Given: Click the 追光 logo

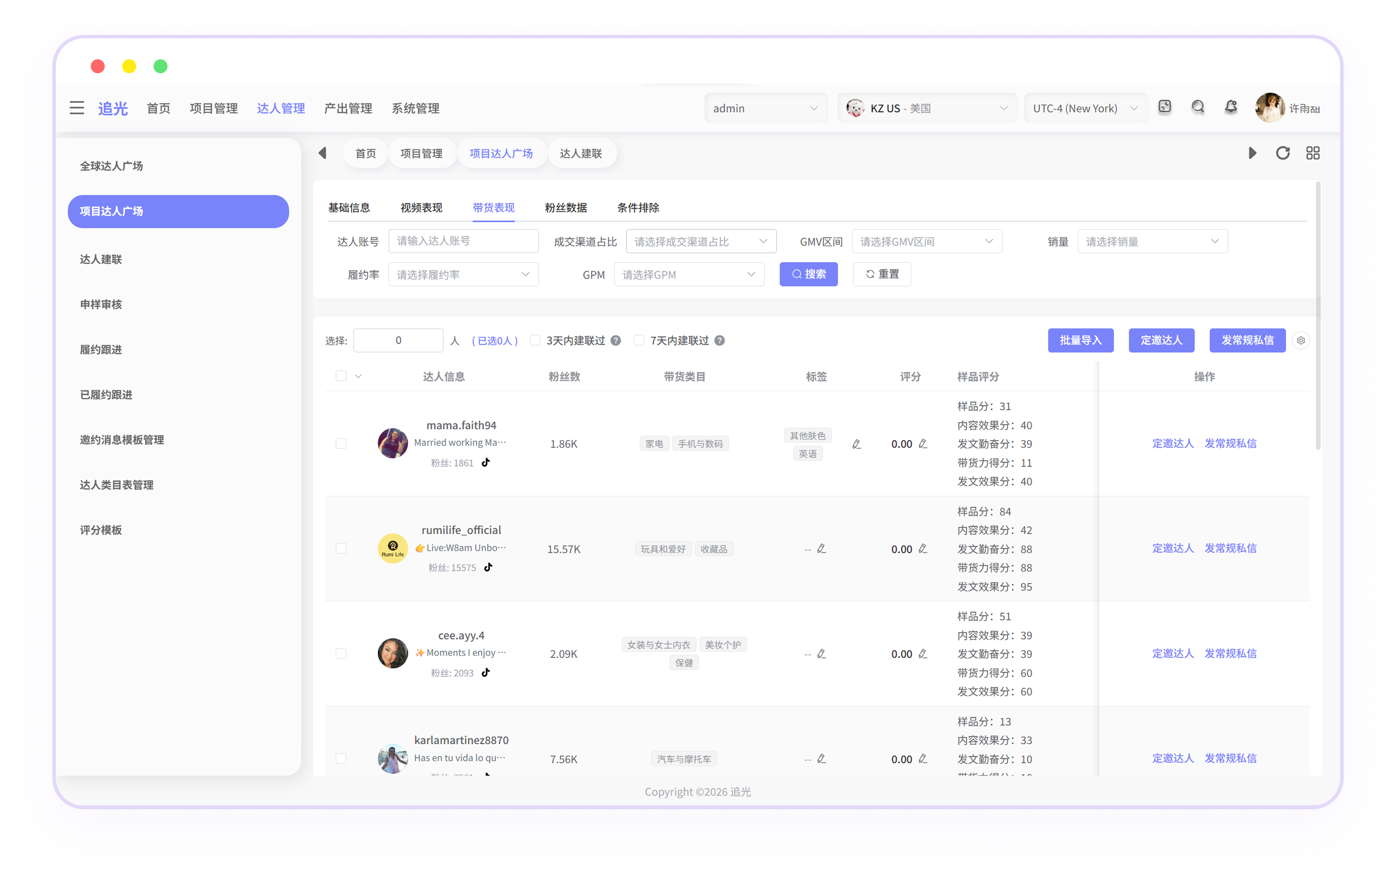Looking at the screenshot, I should coord(113,109).
